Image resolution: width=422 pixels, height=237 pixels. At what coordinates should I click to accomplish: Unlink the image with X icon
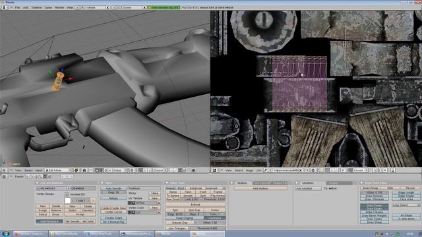pos(301,171)
